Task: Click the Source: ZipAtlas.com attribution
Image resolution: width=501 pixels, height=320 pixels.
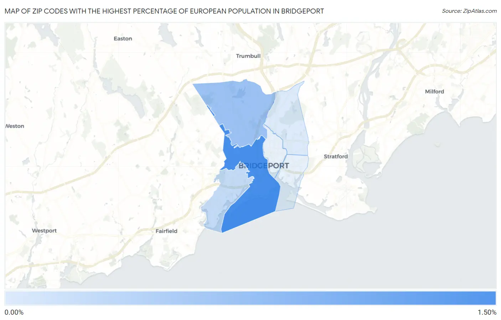Action: (469, 11)
